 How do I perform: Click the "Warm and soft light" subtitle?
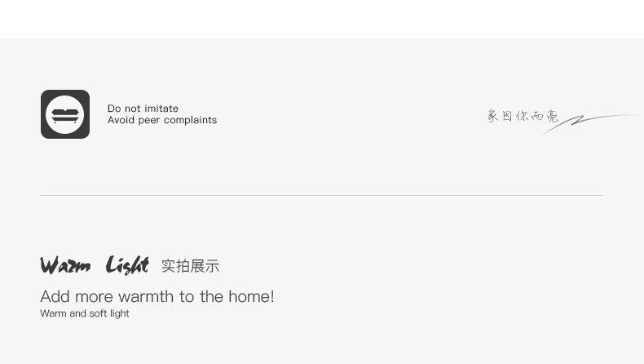(x=85, y=313)
